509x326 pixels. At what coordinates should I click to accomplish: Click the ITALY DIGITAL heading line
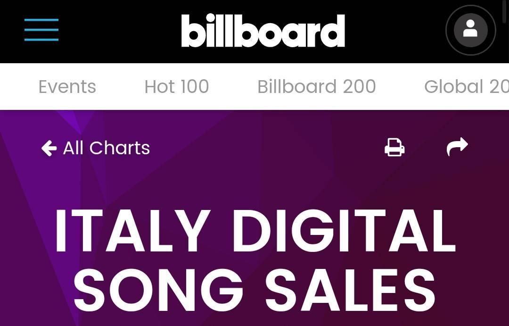click(256, 231)
